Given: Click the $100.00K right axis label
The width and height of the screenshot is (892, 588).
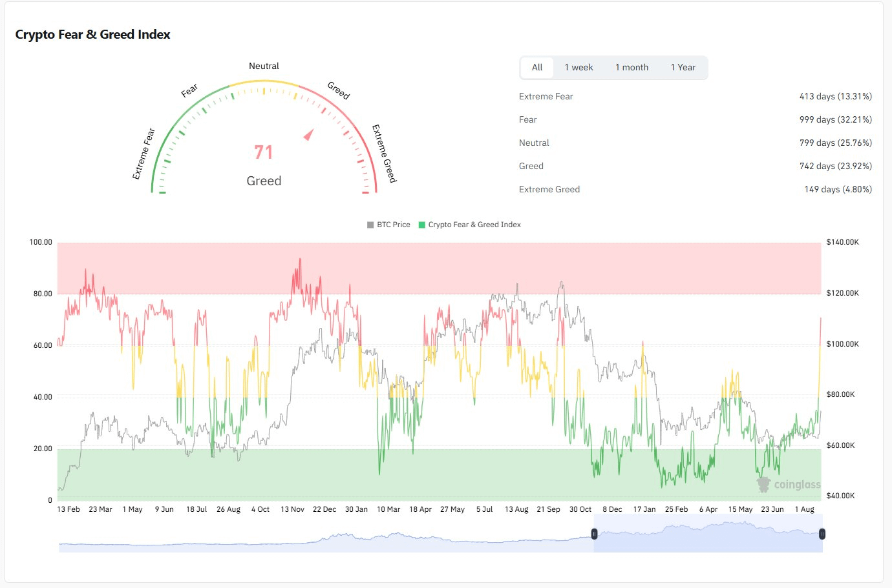Looking at the screenshot, I should click(x=842, y=344).
